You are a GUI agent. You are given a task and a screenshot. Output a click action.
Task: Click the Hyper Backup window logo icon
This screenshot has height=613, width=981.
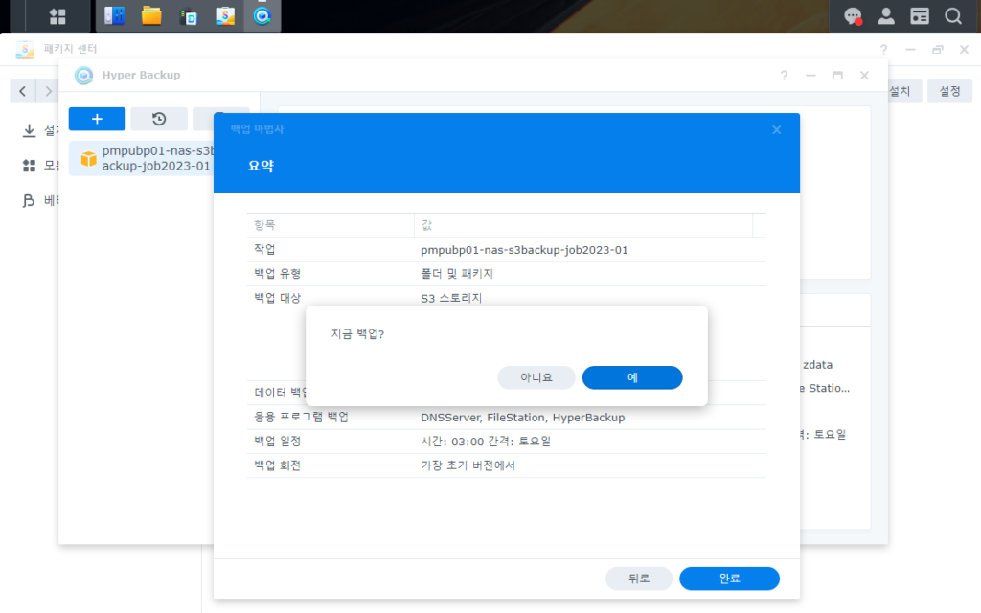click(83, 75)
